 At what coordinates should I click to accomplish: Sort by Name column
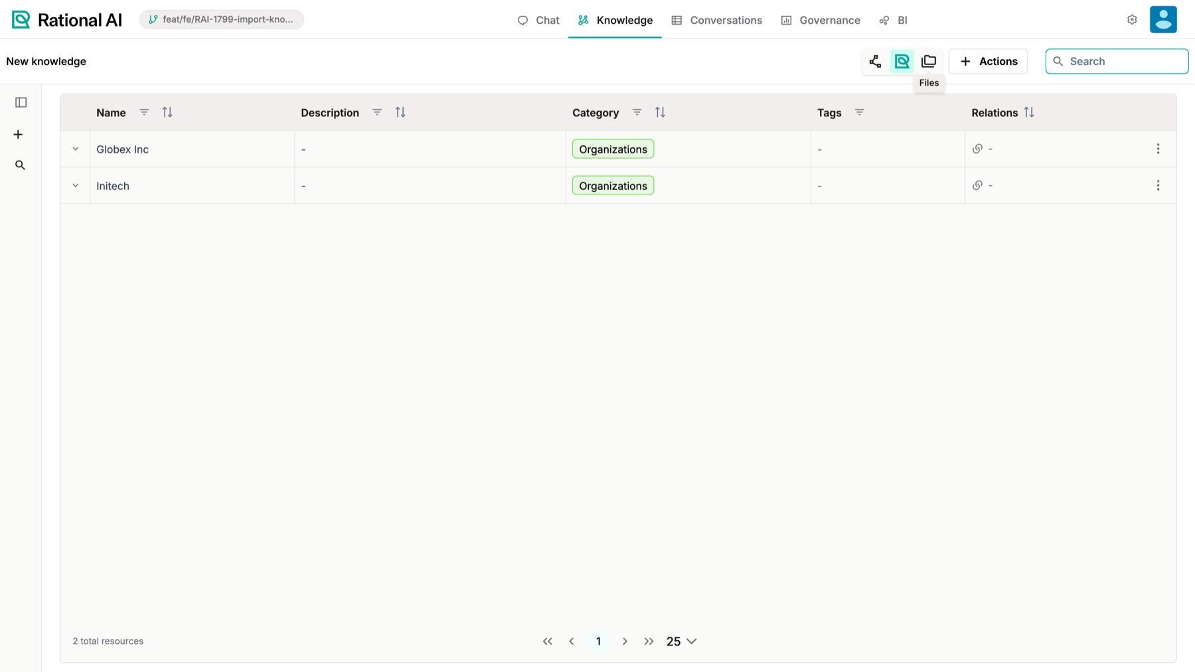[x=167, y=112]
